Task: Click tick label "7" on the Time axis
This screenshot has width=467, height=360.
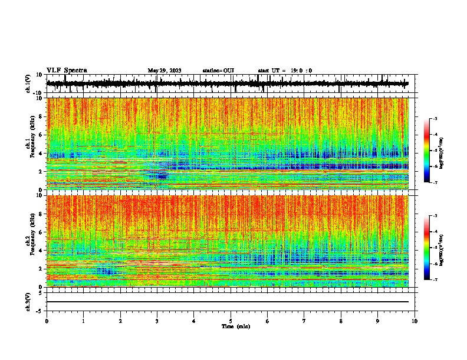Action: tap(304, 321)
